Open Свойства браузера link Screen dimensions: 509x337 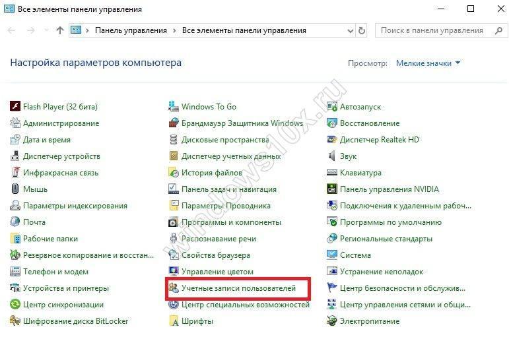[x=216, y=255]
